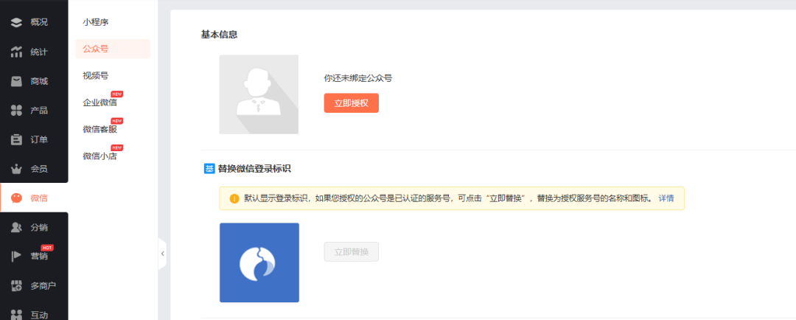Click the 多商户 store icon
This screenshot has width=796, height=320.
pyautogui.click(x=17, y=286)
